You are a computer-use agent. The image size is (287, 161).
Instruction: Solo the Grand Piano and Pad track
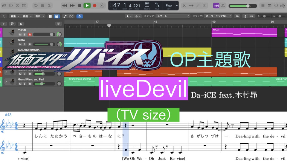click(25, 84)
